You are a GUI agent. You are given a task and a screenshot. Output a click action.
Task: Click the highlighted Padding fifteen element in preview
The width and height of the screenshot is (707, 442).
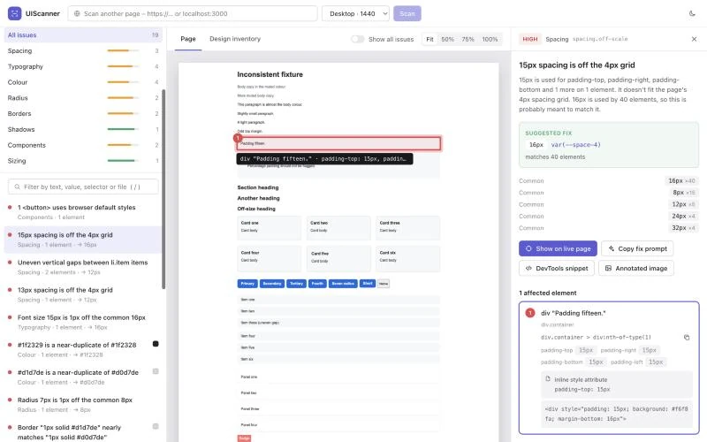tap(338, 143)
